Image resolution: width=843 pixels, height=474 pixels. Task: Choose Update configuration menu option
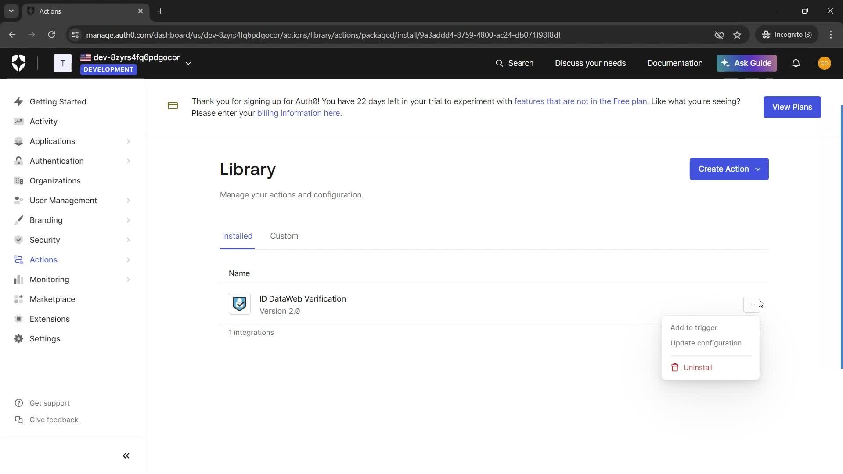click(706, 343)
